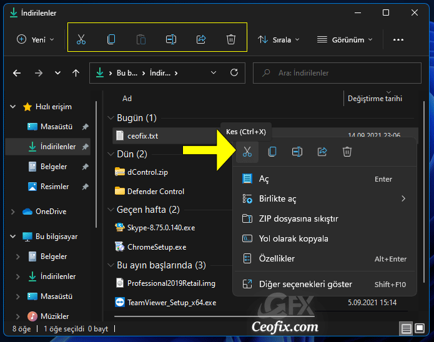Click the Copy icon in the top toolbar
434x342 pixels.
(111, 39)
